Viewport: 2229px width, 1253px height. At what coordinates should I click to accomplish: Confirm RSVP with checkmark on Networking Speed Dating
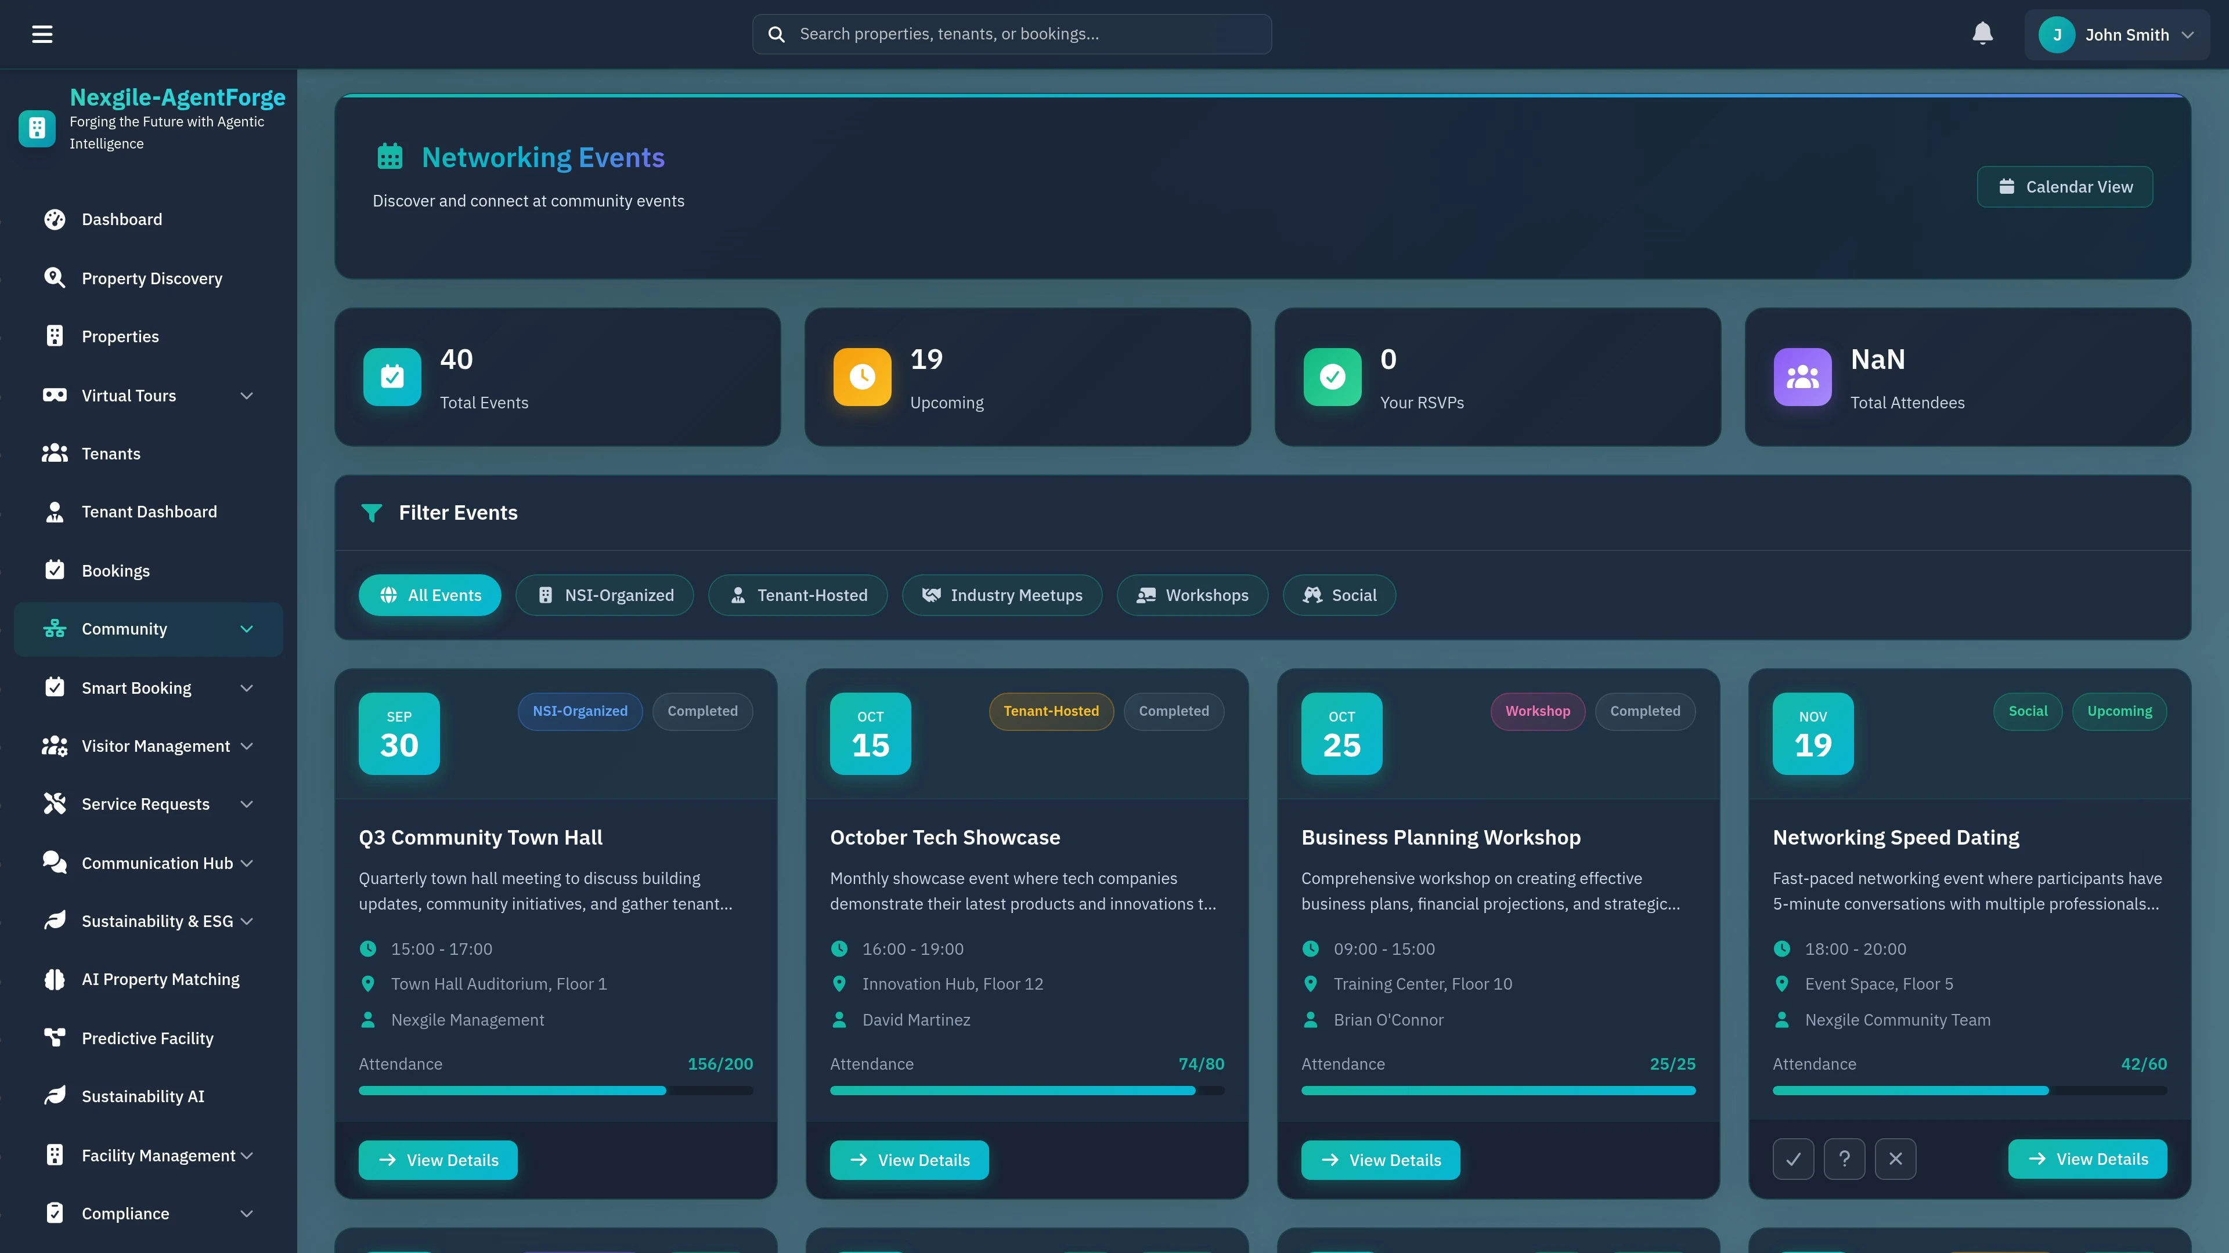click(x=1793, y=1159)
